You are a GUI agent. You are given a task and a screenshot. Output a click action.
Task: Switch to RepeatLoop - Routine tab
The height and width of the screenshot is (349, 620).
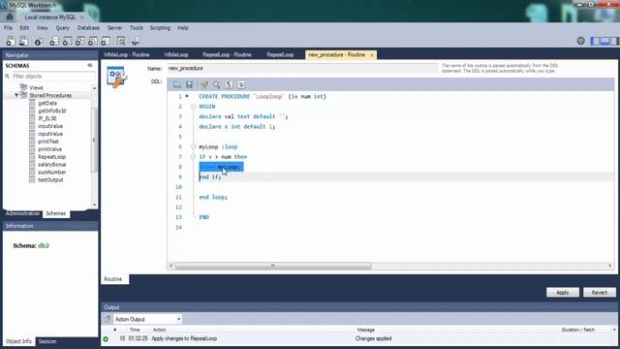coord(227,54)
